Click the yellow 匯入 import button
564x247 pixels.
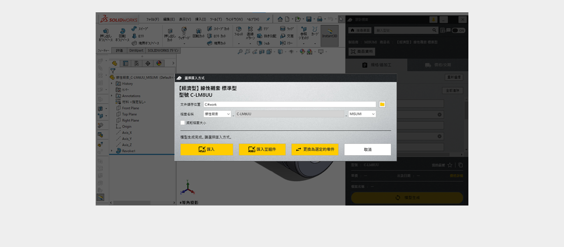[x=207, y=150]
